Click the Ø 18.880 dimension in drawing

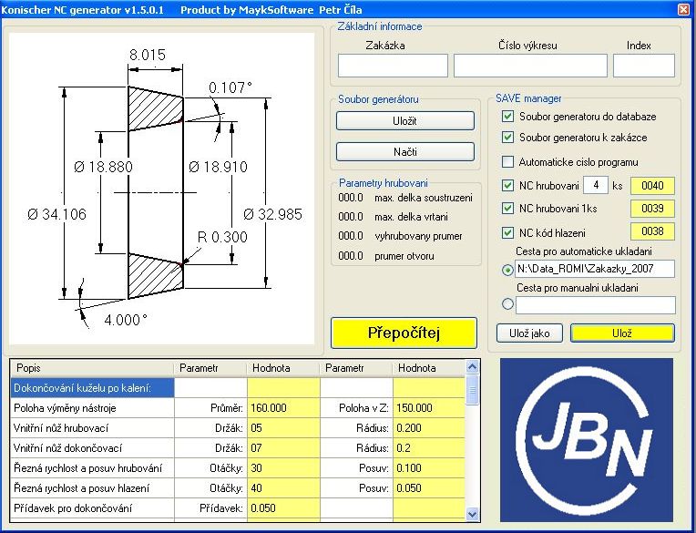point(103,167)
